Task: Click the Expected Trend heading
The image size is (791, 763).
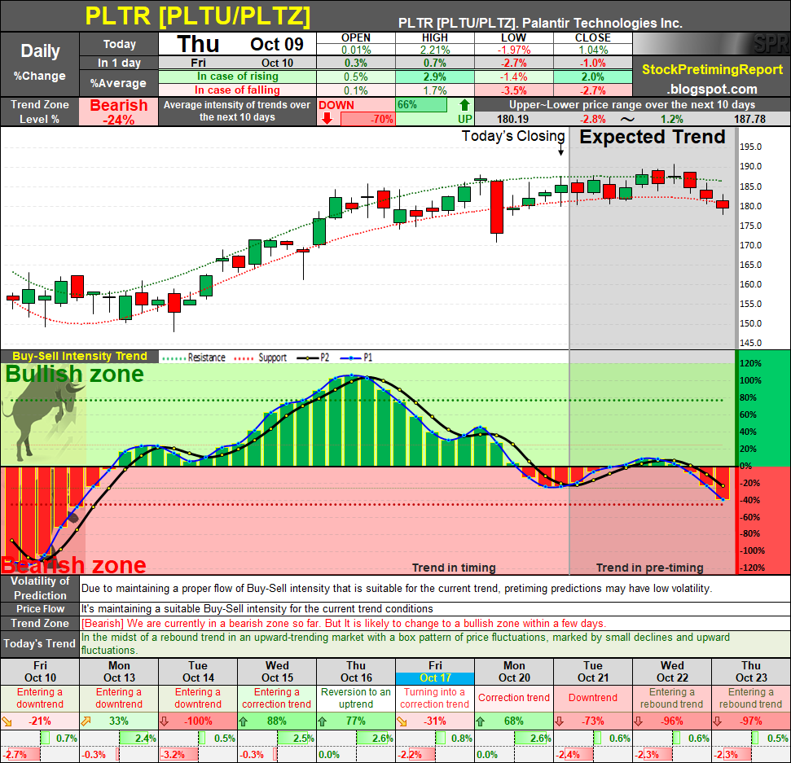Action: [652, 137]
